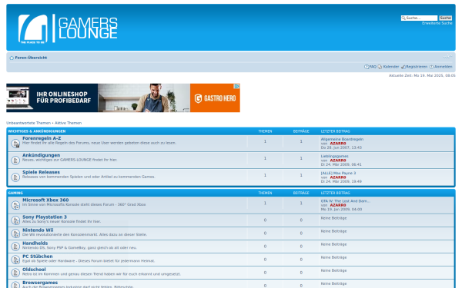Click the date Do 28. Jun 2007, 13:43
The image size is (462, 288).
[x=341, y=147]
